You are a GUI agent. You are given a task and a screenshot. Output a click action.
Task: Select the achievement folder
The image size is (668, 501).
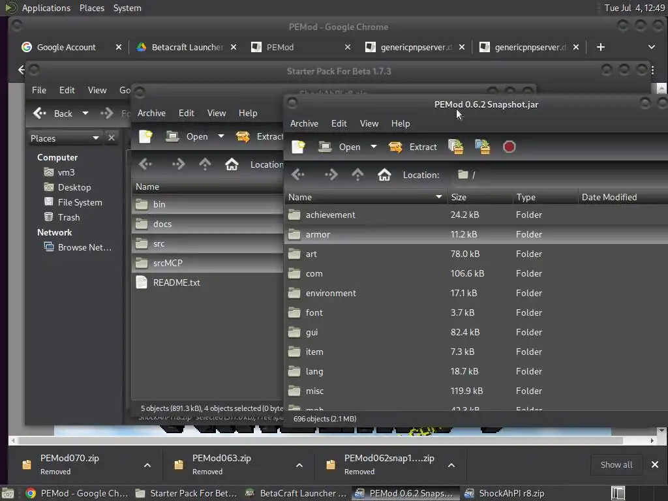(x=476, y=215)
